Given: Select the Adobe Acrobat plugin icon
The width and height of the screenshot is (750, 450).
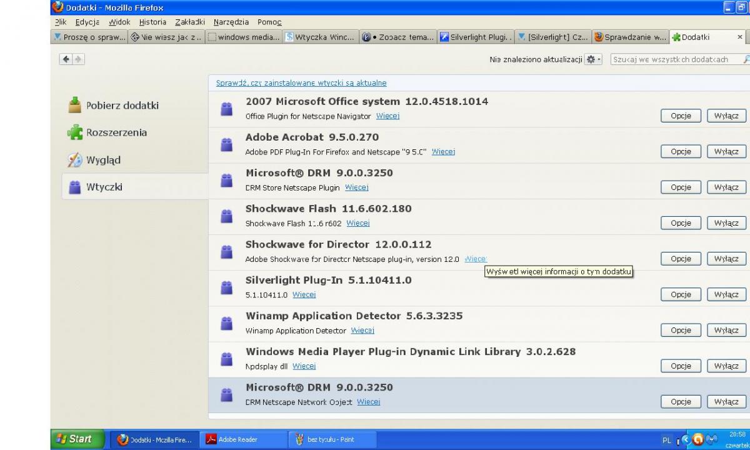Looking at the screenshot, I should coord(226,145).
